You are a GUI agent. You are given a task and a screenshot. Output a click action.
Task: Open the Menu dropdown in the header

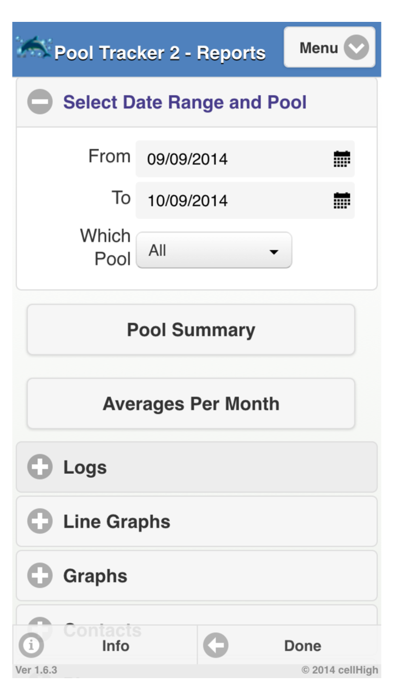[329, 48]
